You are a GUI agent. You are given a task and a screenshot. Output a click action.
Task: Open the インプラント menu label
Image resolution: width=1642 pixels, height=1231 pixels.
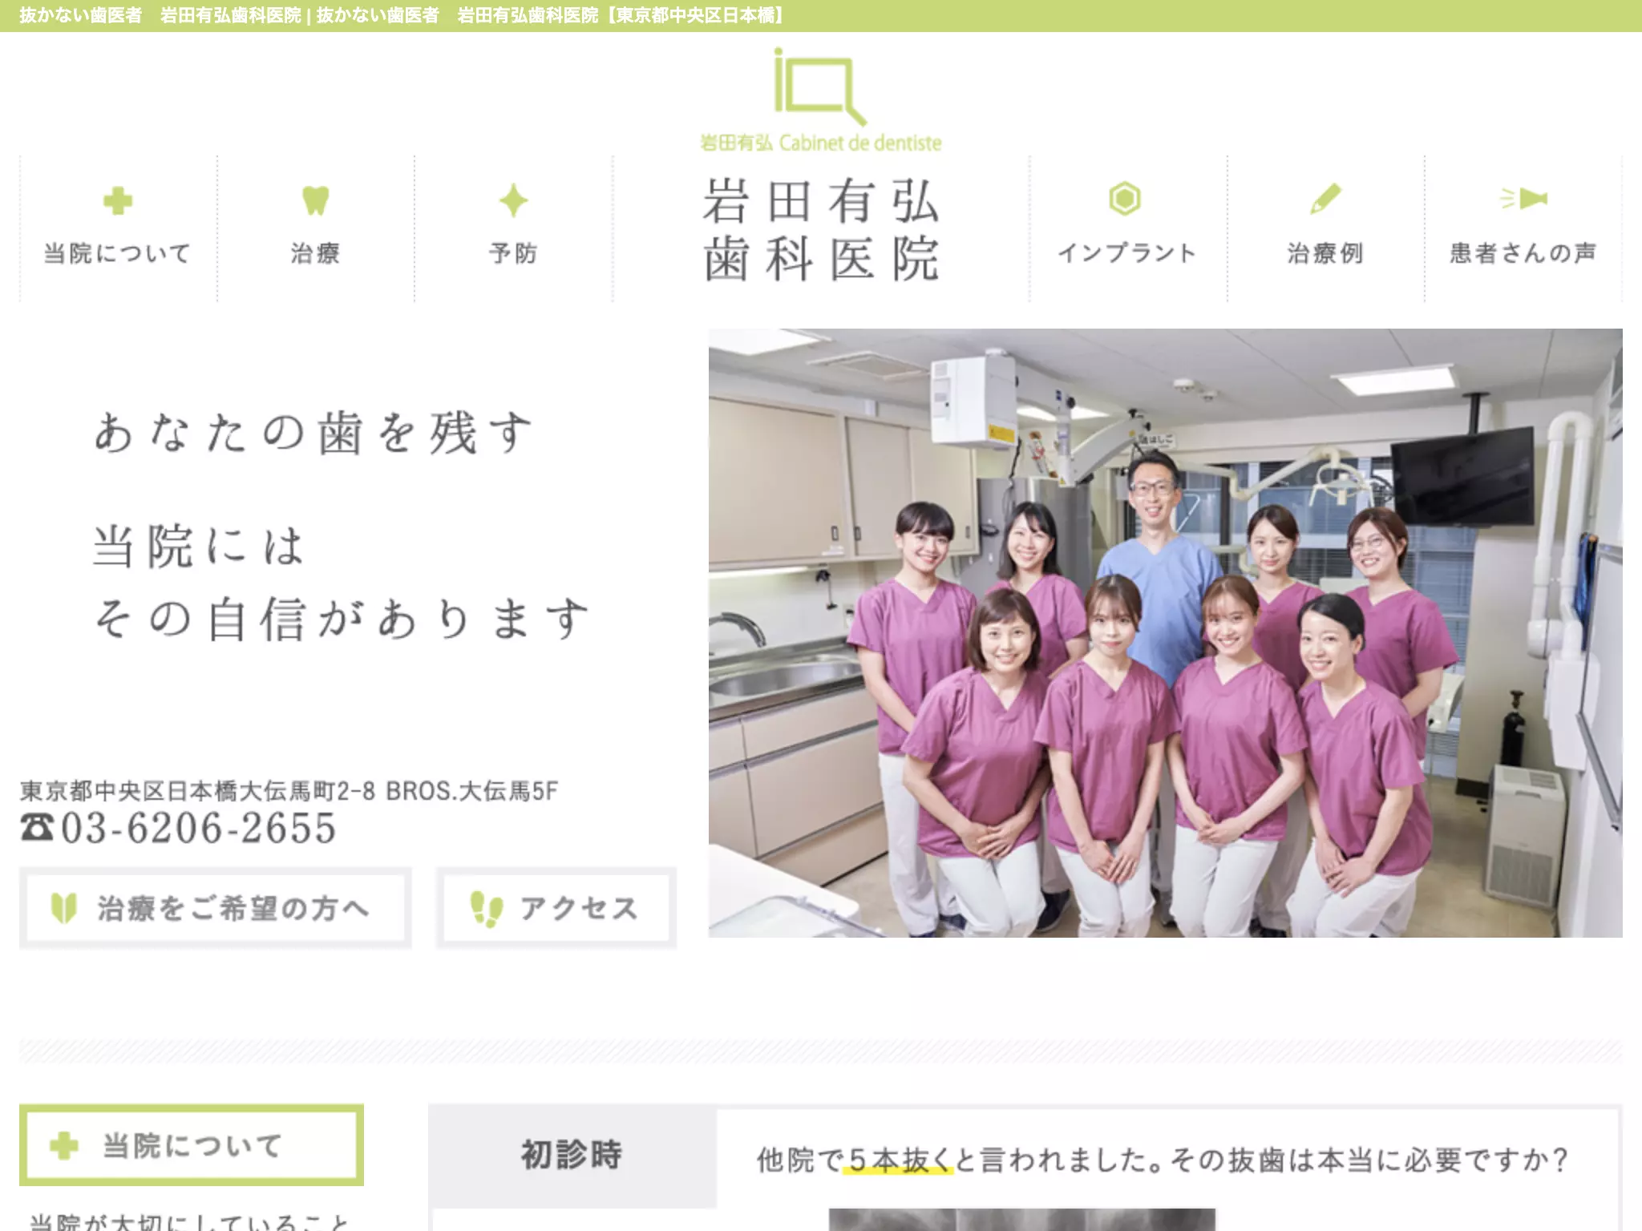pyautogui.click(x=1126, y=253)
